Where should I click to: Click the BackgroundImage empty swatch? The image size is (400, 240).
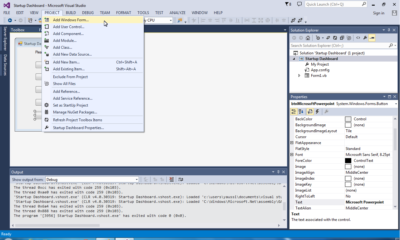[348, 125]
